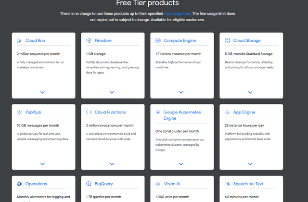Click '1,000 units per month' text
The height and width of the screenshot is (202, 308).
point(172,197)
